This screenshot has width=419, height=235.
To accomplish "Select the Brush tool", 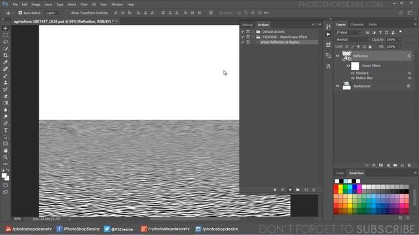I will click(x=5, y=76).
